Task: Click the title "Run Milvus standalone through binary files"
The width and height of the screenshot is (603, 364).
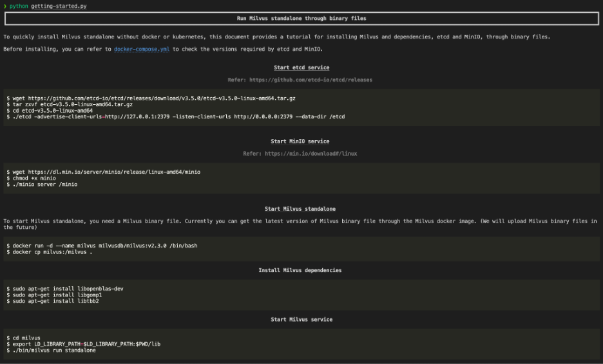Action: 301,19
